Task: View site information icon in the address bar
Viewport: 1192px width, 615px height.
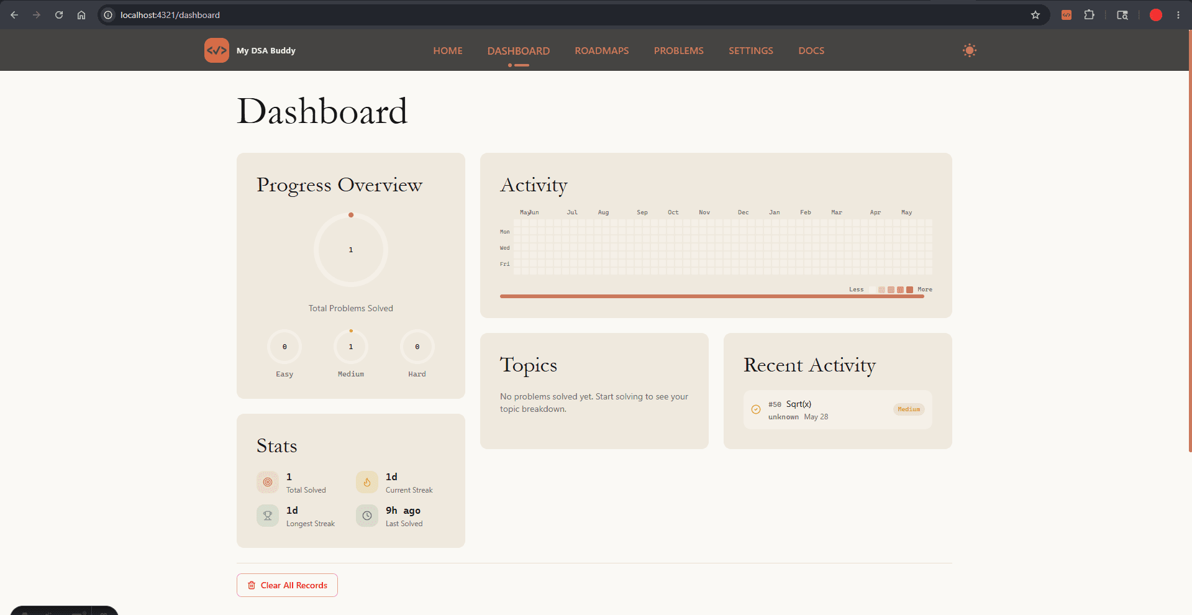Action: [108, 15]
